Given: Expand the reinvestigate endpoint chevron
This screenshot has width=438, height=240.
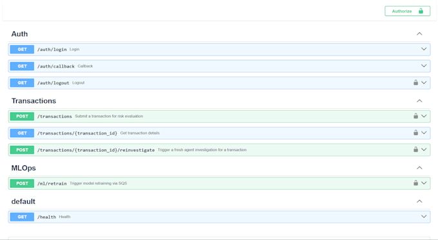Looking at the screenshot, I should pyautogui.click(x=424, y=149).
